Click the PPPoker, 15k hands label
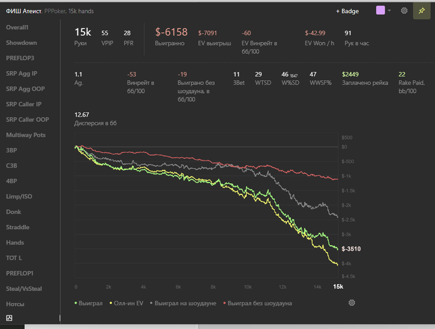Viewport: 435px width, 329px height. (x=69, y=11)
